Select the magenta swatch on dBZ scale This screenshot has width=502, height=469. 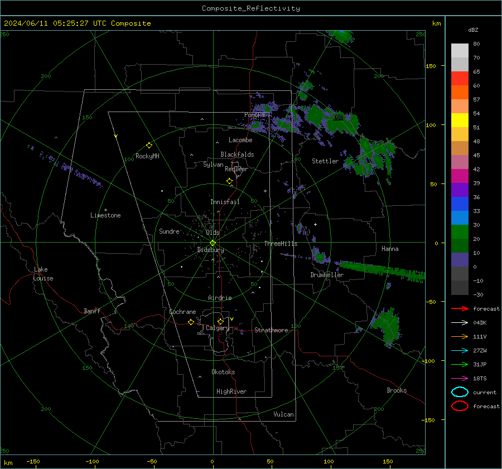(460, 176)
